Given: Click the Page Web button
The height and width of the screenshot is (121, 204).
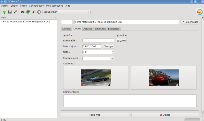Looking at the screenshot, I should [x=95, y=115].
